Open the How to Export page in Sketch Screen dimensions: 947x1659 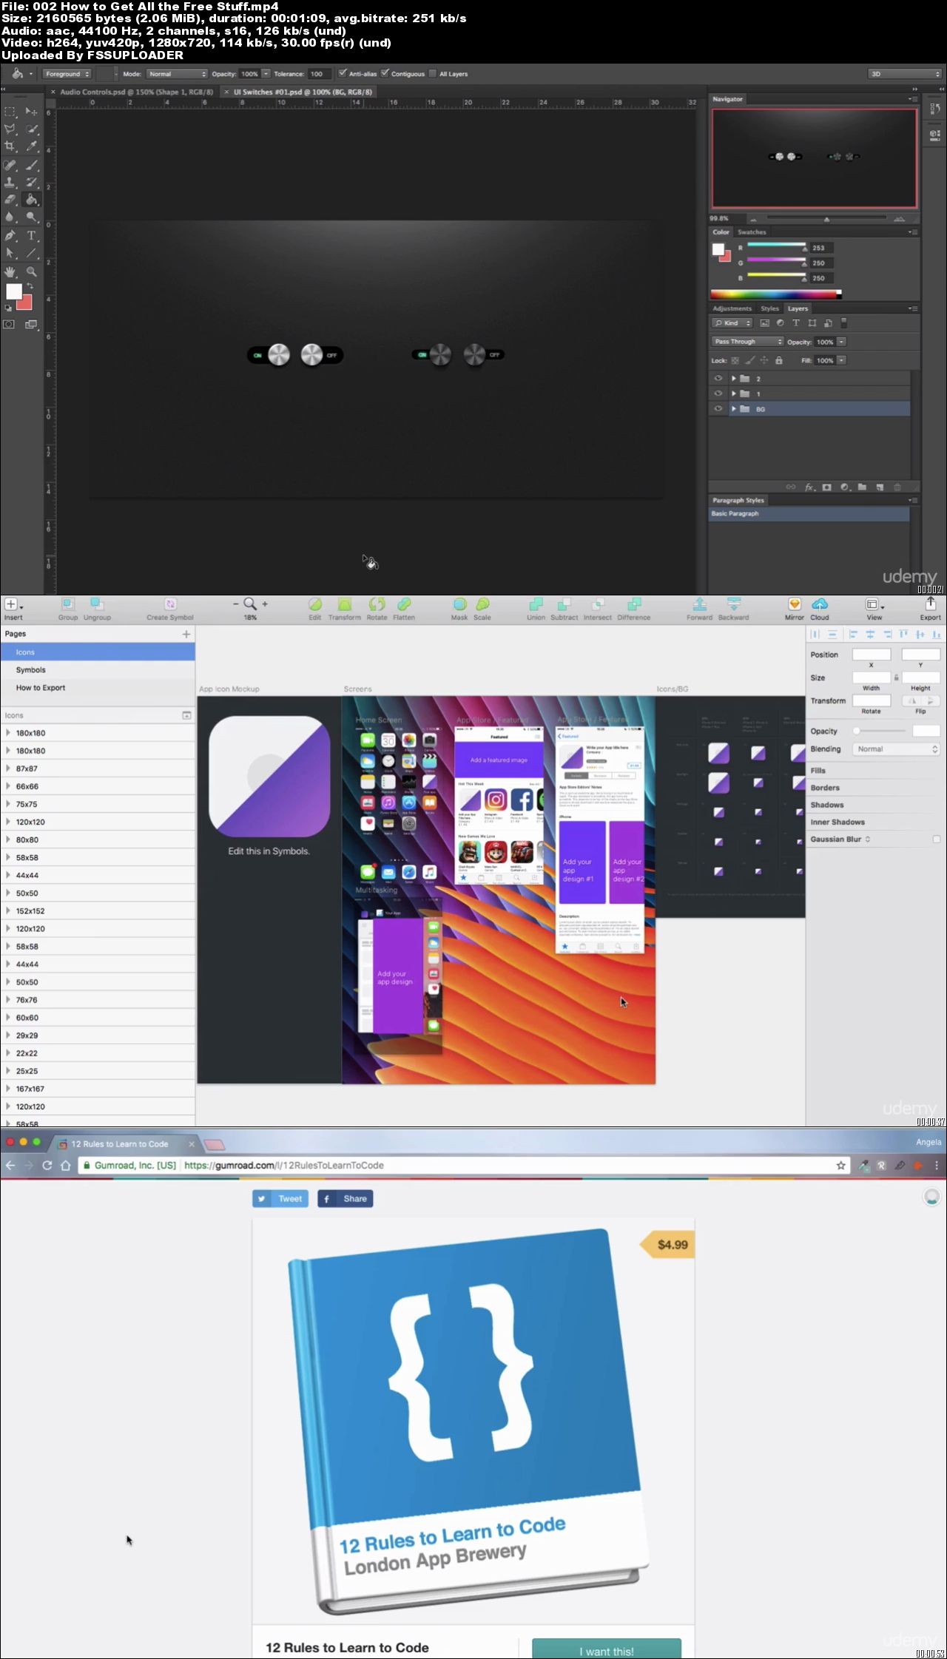pos(98,688)
